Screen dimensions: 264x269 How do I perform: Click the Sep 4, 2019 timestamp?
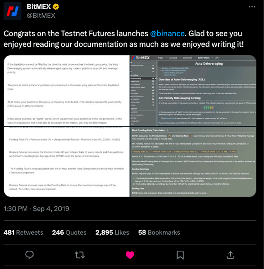[x=51, y=208]
